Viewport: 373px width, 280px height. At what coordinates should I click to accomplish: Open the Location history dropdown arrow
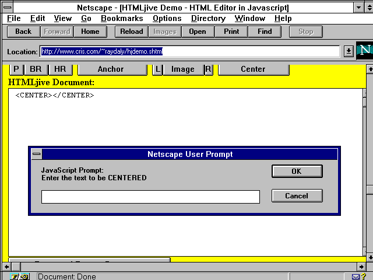coord(349,51)
